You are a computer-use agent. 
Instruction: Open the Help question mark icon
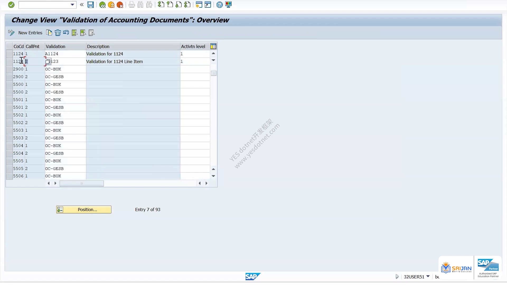point(219,5)
